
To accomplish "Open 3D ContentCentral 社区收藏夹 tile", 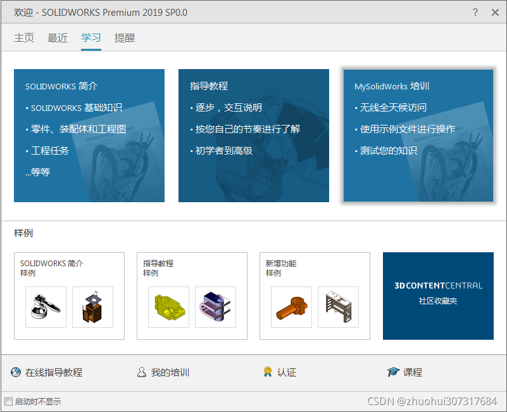I will tap(438, 296).
